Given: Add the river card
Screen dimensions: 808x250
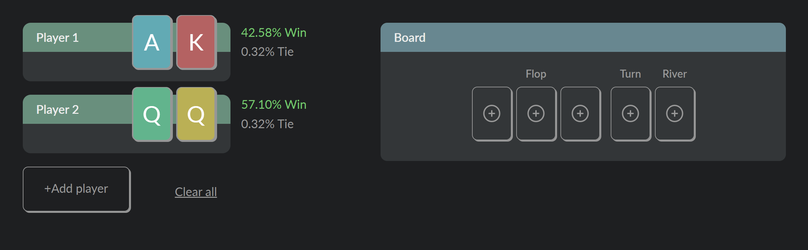Looking at the screenshot, I should point(675,113).
